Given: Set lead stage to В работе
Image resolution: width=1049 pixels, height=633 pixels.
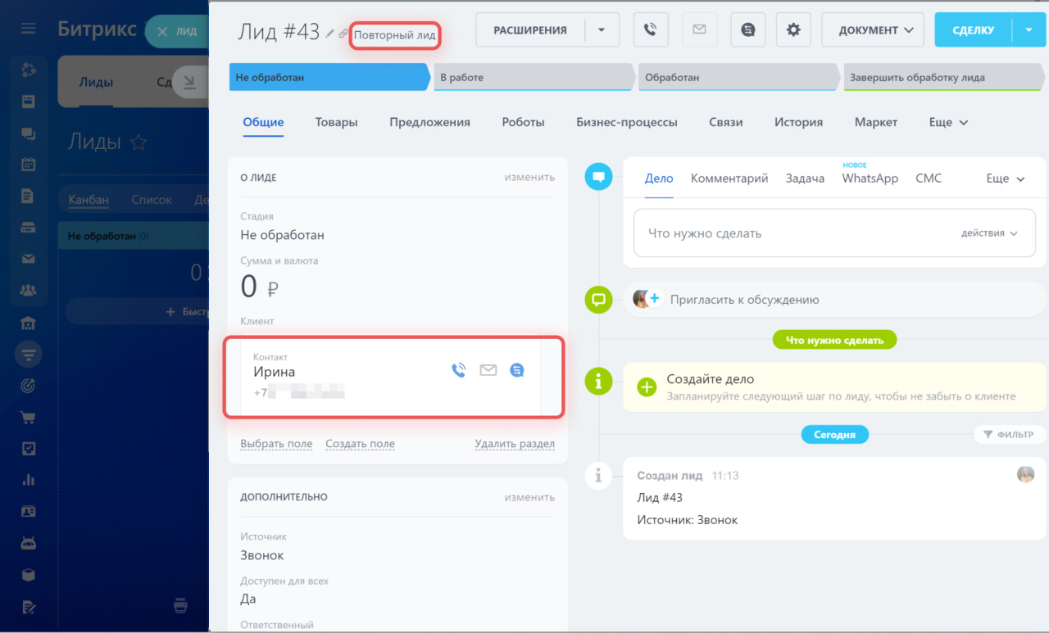Looking at the screenshot, I should pos(533,78).
